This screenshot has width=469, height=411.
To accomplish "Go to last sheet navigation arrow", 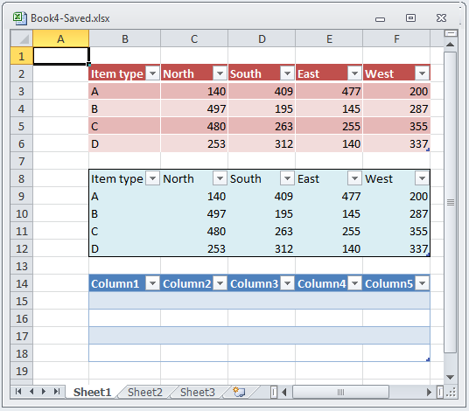I will (x=57, y=391).
